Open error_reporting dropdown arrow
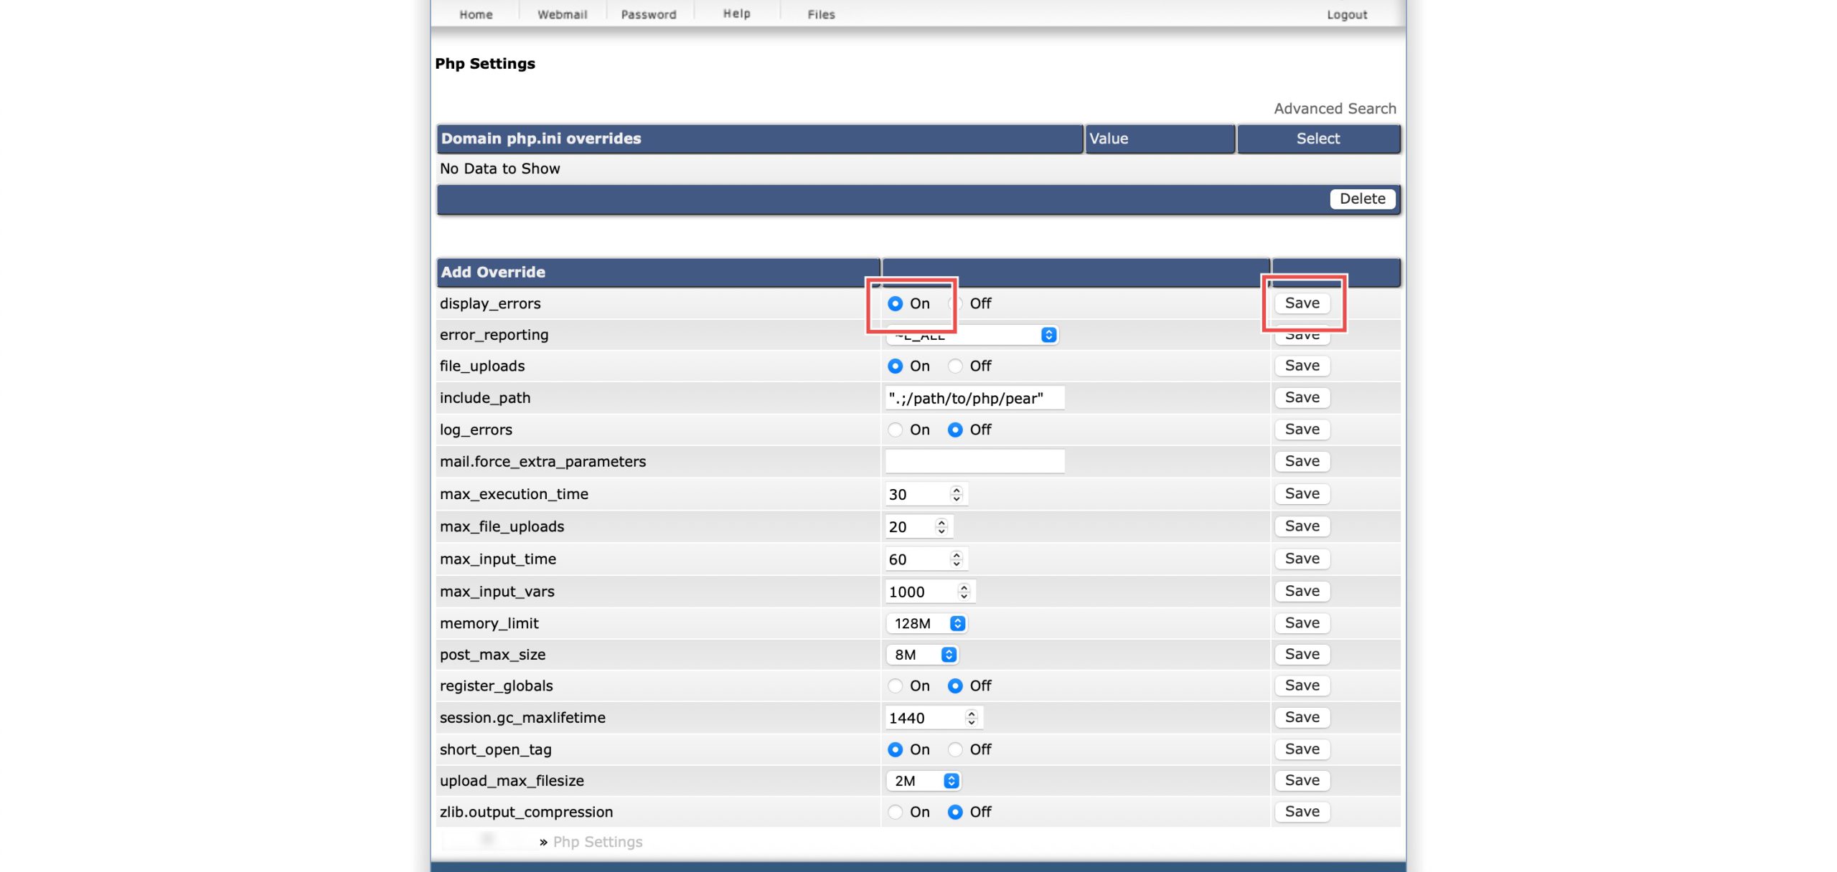This screenshot has width=1837, height=872. pyautogui.click(x=1048, y=335)
